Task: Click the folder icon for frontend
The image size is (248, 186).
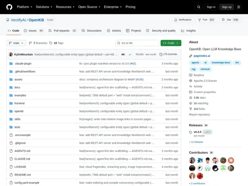Action: pyautogui.click(x=11, y=103)
